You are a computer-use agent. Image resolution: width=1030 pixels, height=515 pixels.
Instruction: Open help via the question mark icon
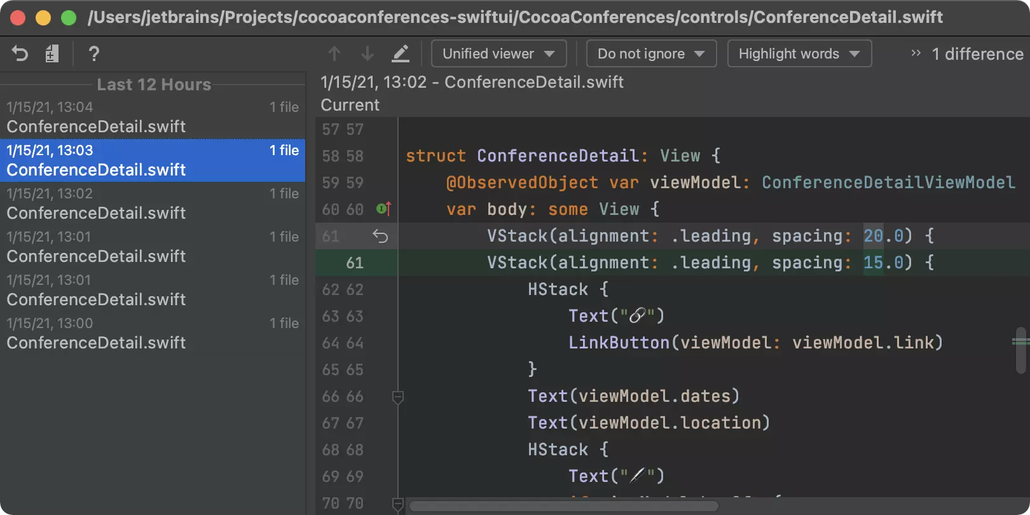point(94,54)
